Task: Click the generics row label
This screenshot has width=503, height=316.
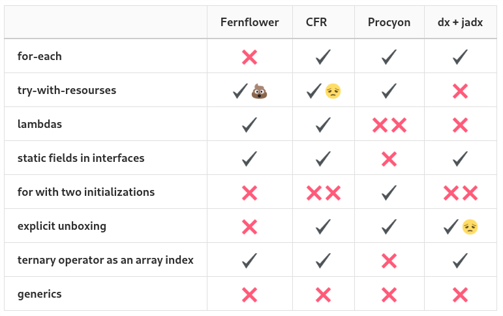Action: click(x=39, y=294)
